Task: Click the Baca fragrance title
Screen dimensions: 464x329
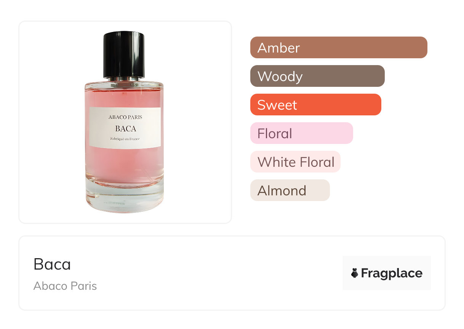Action: (52, 264)
